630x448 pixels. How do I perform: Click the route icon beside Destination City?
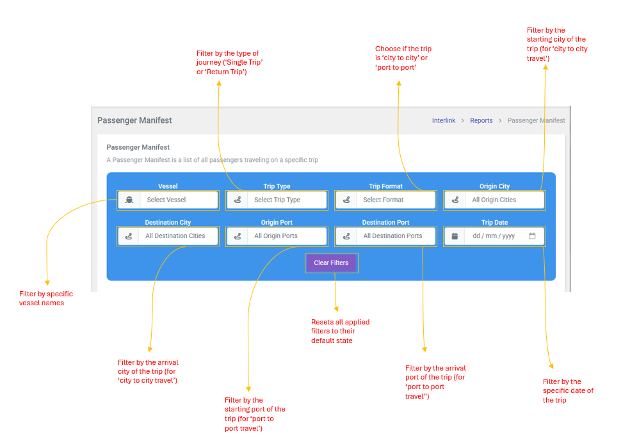pos(129,236)
